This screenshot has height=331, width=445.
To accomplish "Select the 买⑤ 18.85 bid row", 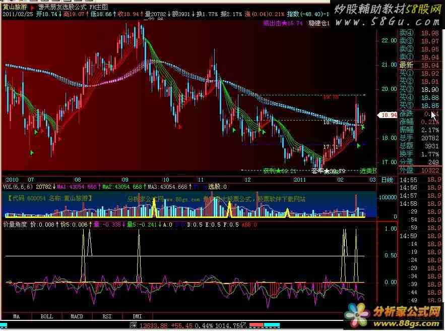I will [419, 105].
